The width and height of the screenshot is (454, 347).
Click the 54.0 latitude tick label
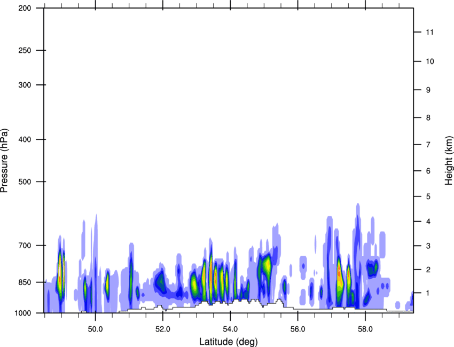point(230,329)
